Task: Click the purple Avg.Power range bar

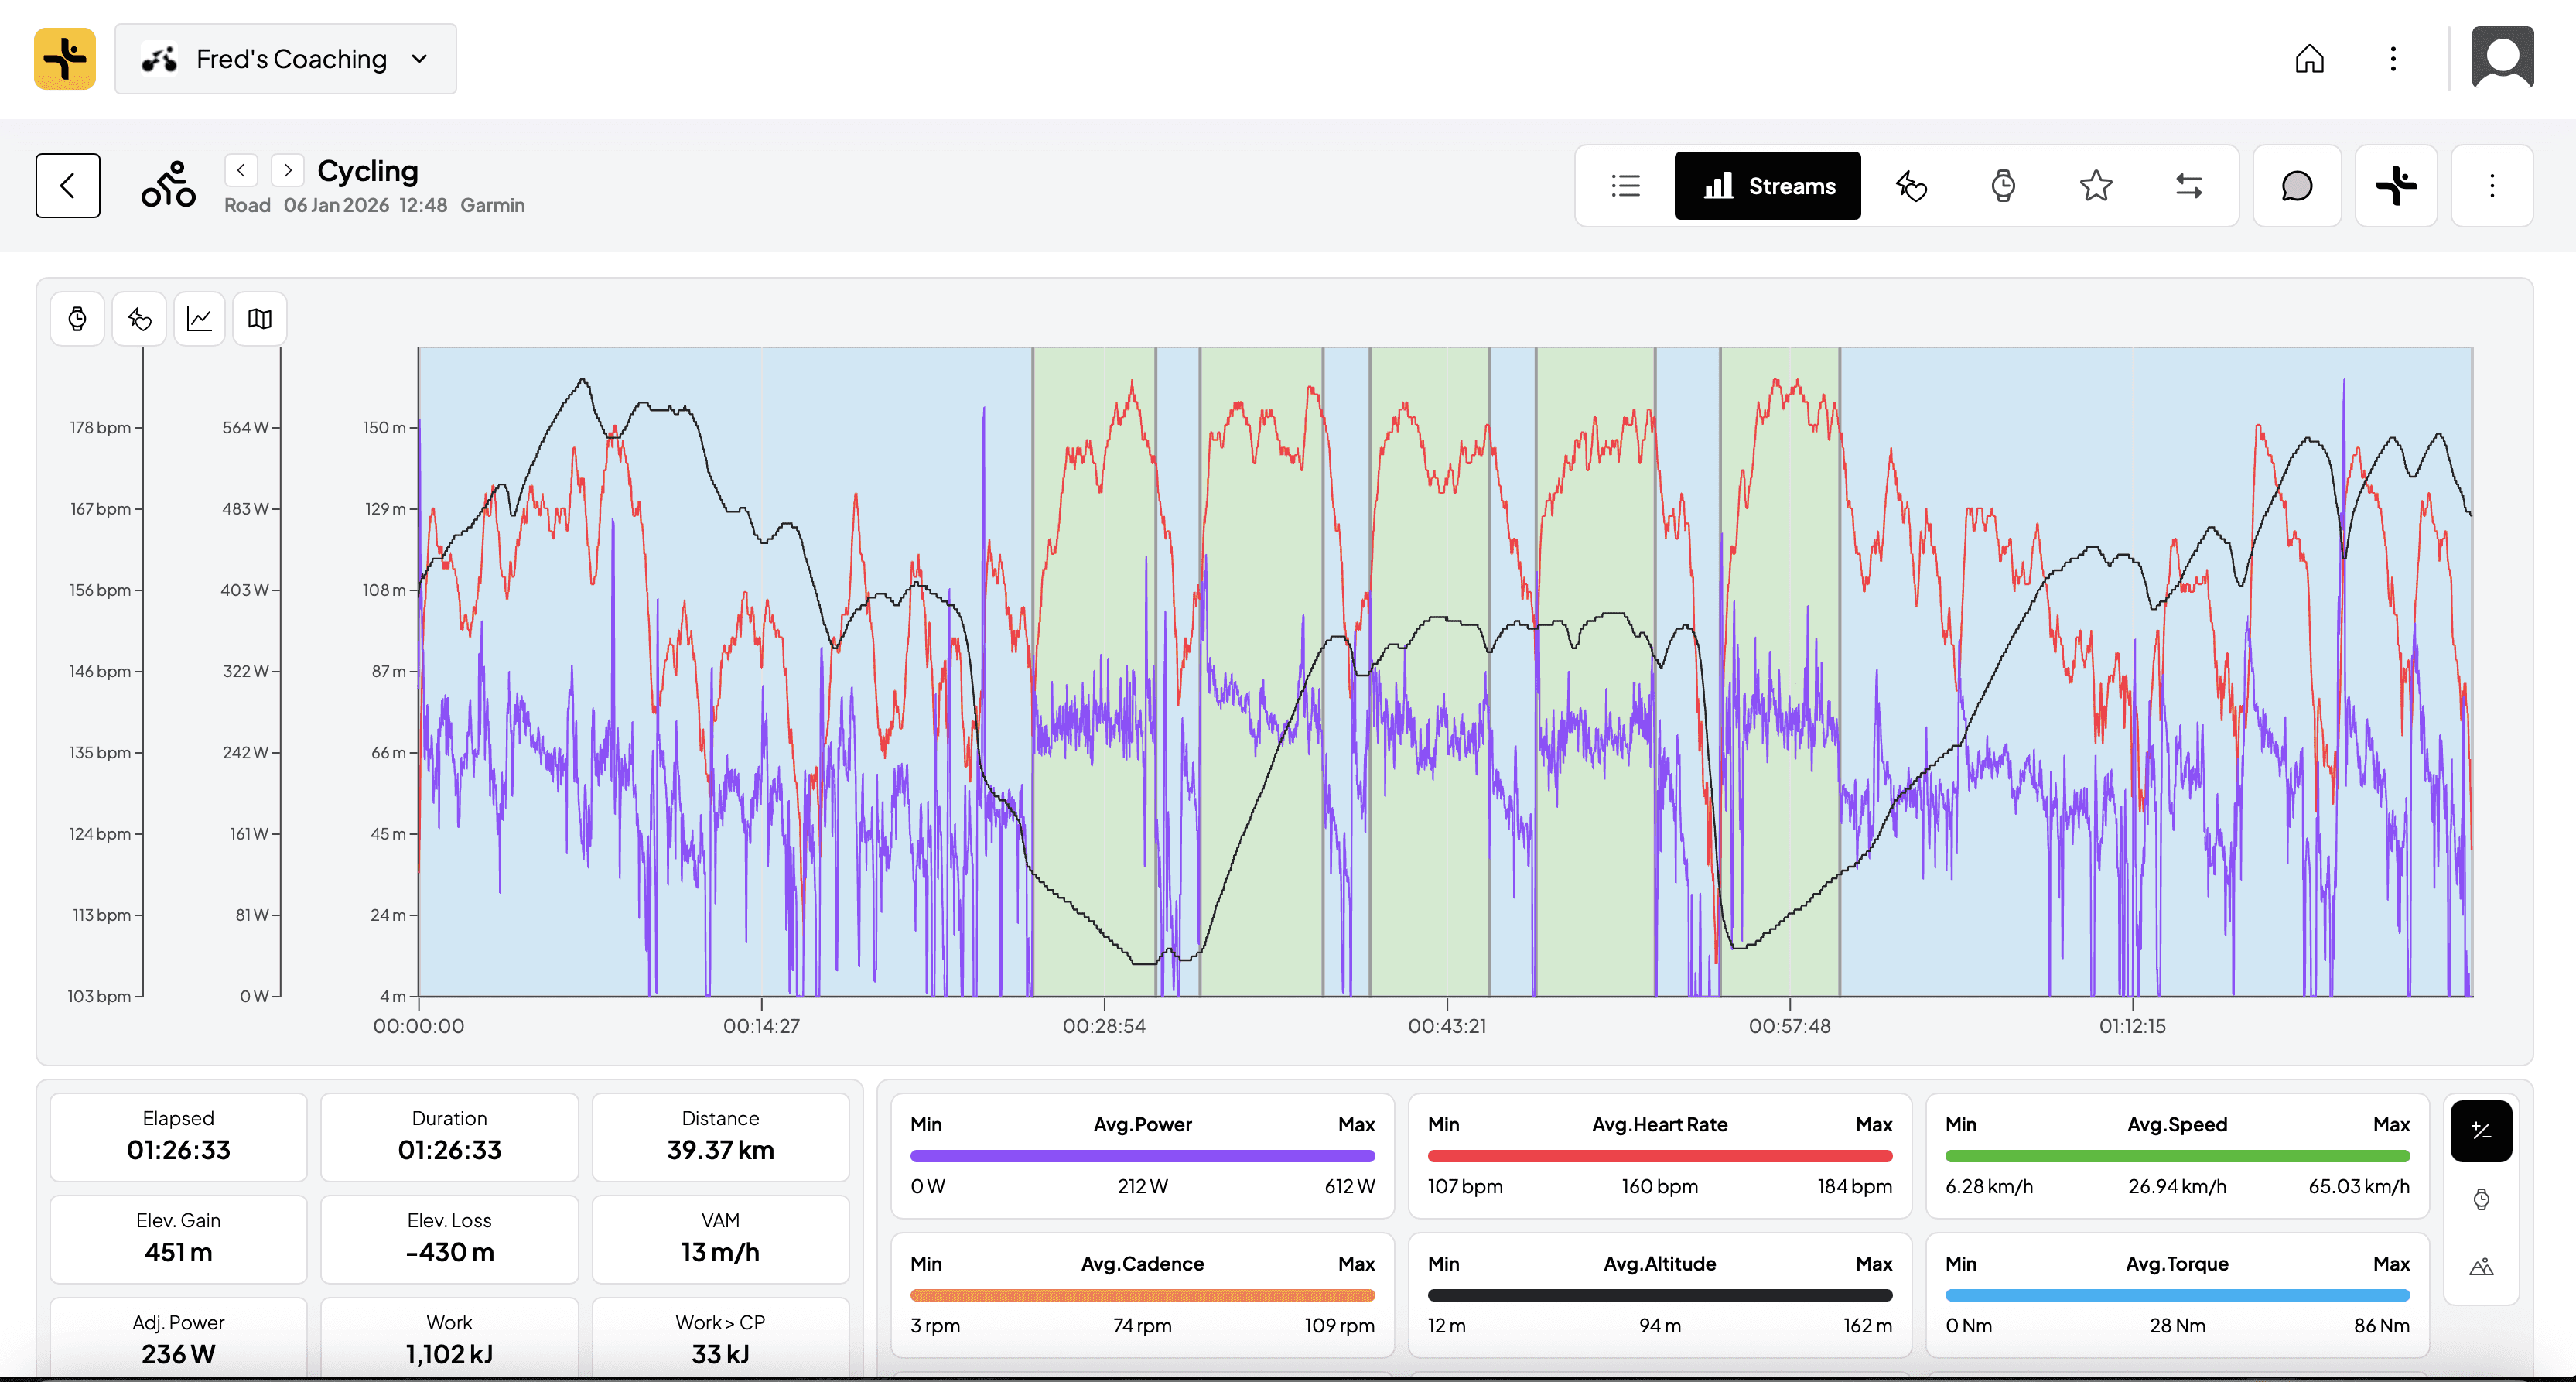Action: pos(1142,1156)
